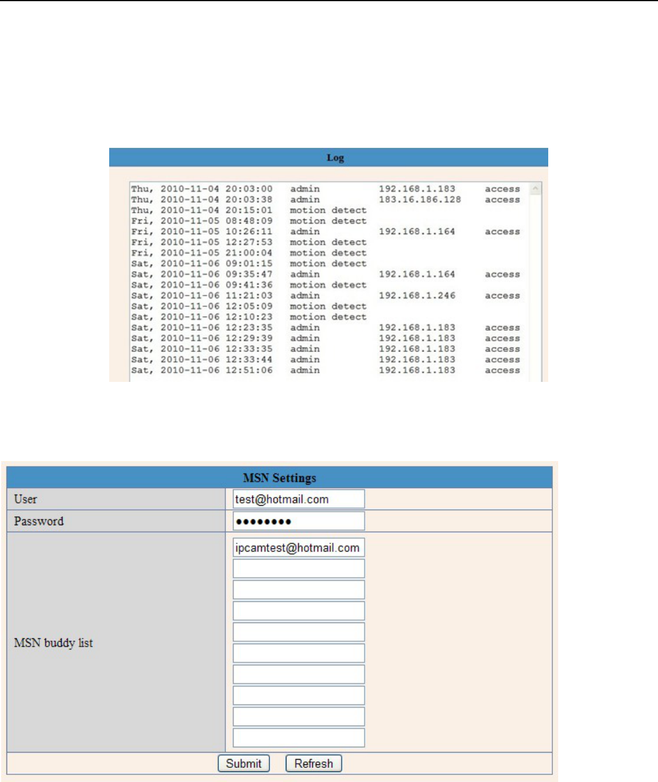This screenshot has height=782, width=658.
Task: Click log timestamp '2010-11-06 12:29:39'
Action: click(217, 338)
